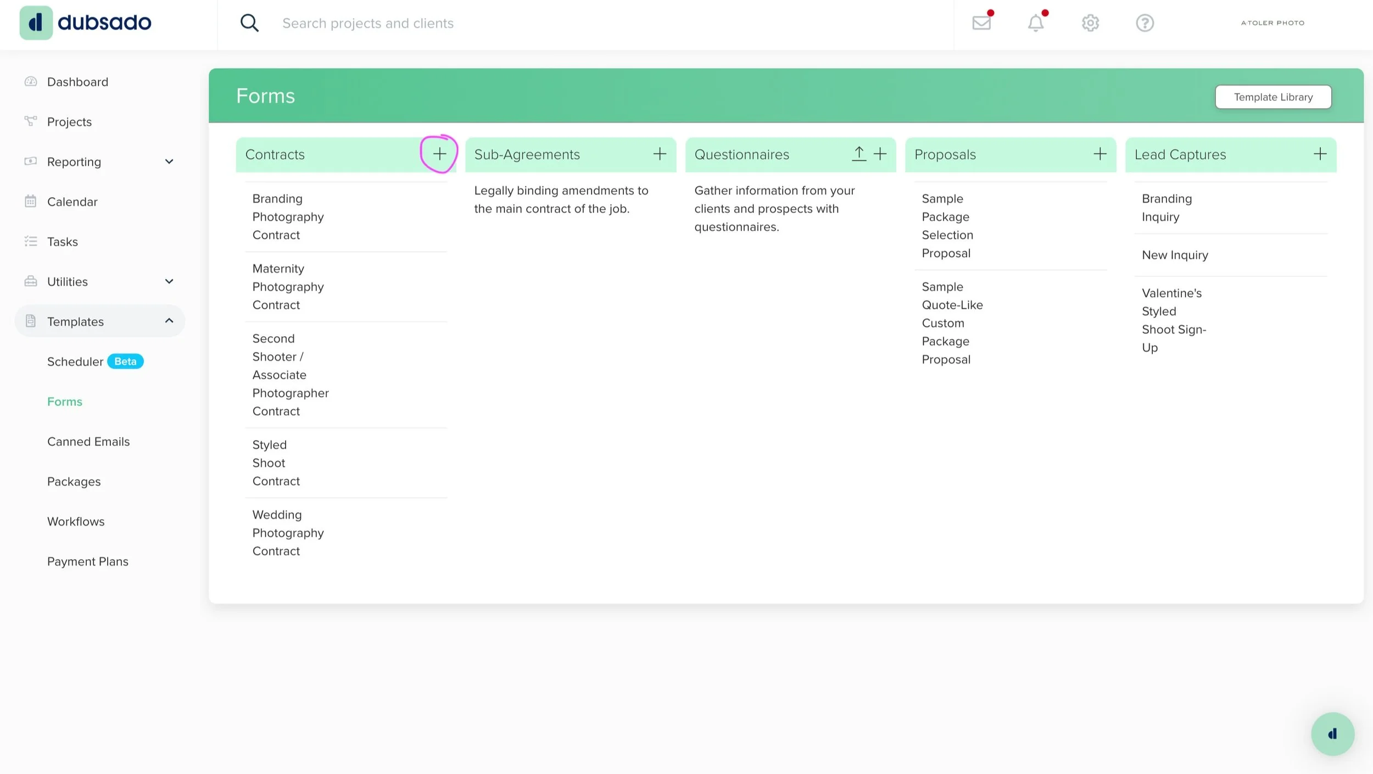Add a new proposal with the plus icon
1373x774 pixels.
(1100, 154)
